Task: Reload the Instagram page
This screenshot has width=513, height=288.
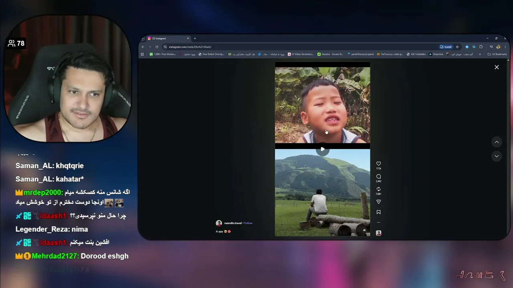Action: (157, 47)
